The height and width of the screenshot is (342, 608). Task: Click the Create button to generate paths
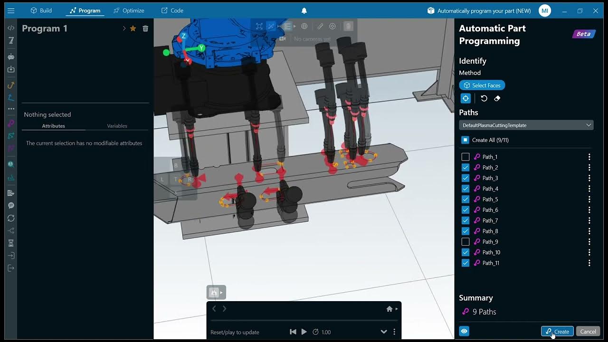click(x=557, y=331)
